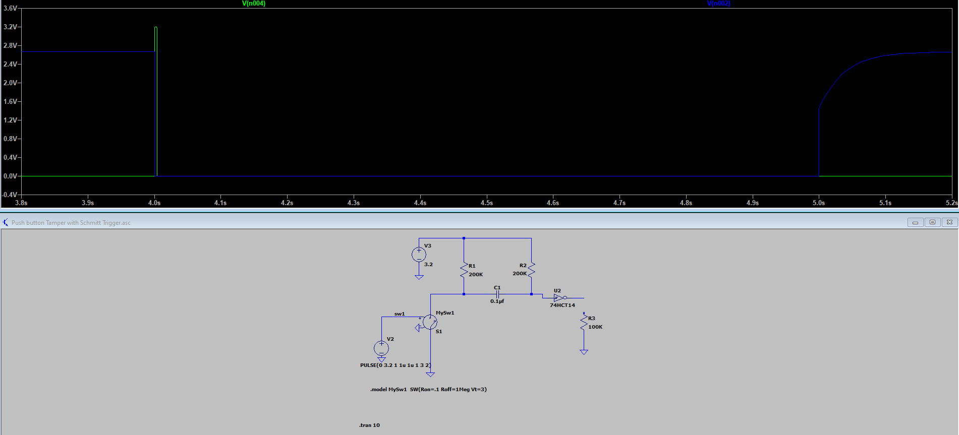The width and height of the screenshot is (959, 435).
Task: Click the V2 reference label
Action: click(390, 339)
